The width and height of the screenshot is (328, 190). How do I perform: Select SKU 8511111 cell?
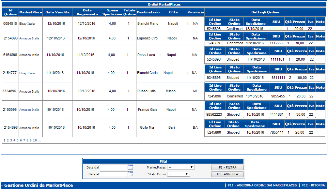coord(278,78)
